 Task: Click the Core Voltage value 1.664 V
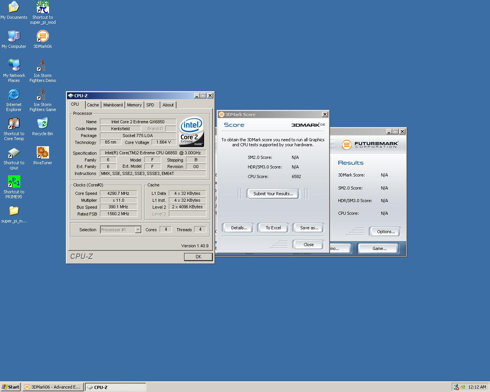[x=164, y=142]
